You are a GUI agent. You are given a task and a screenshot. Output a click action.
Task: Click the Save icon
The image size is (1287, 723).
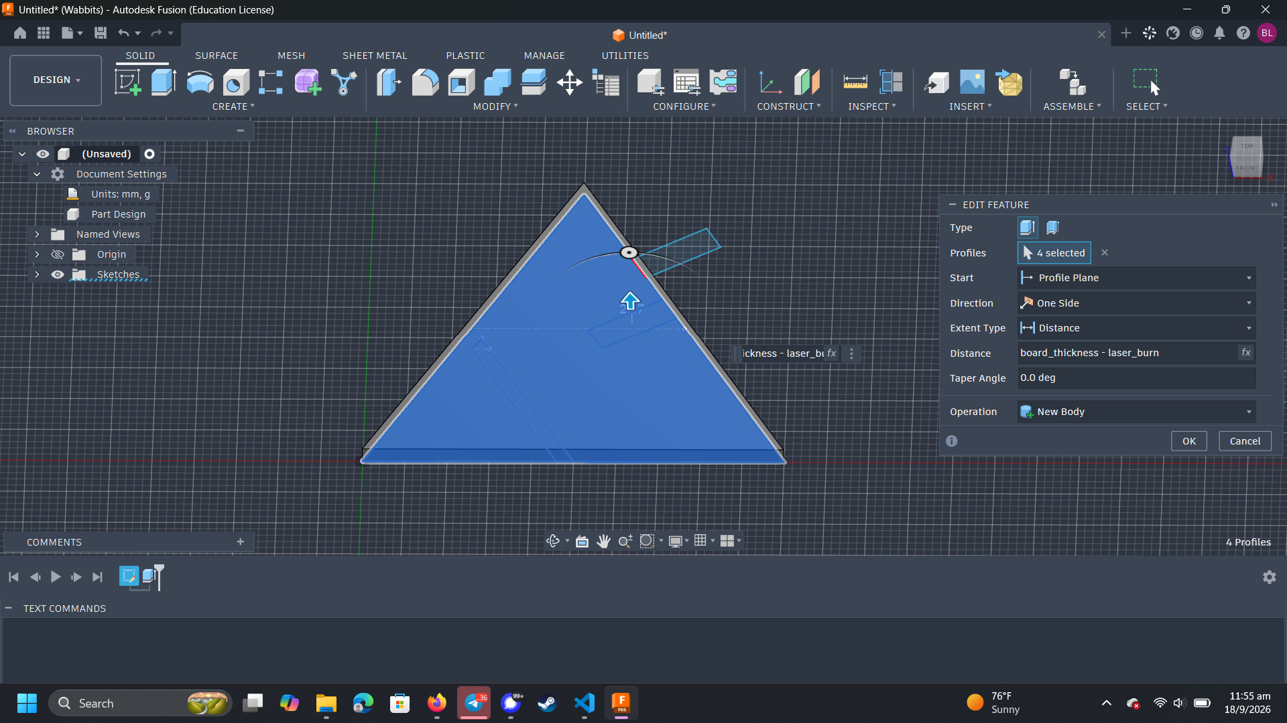coord(101,33)
